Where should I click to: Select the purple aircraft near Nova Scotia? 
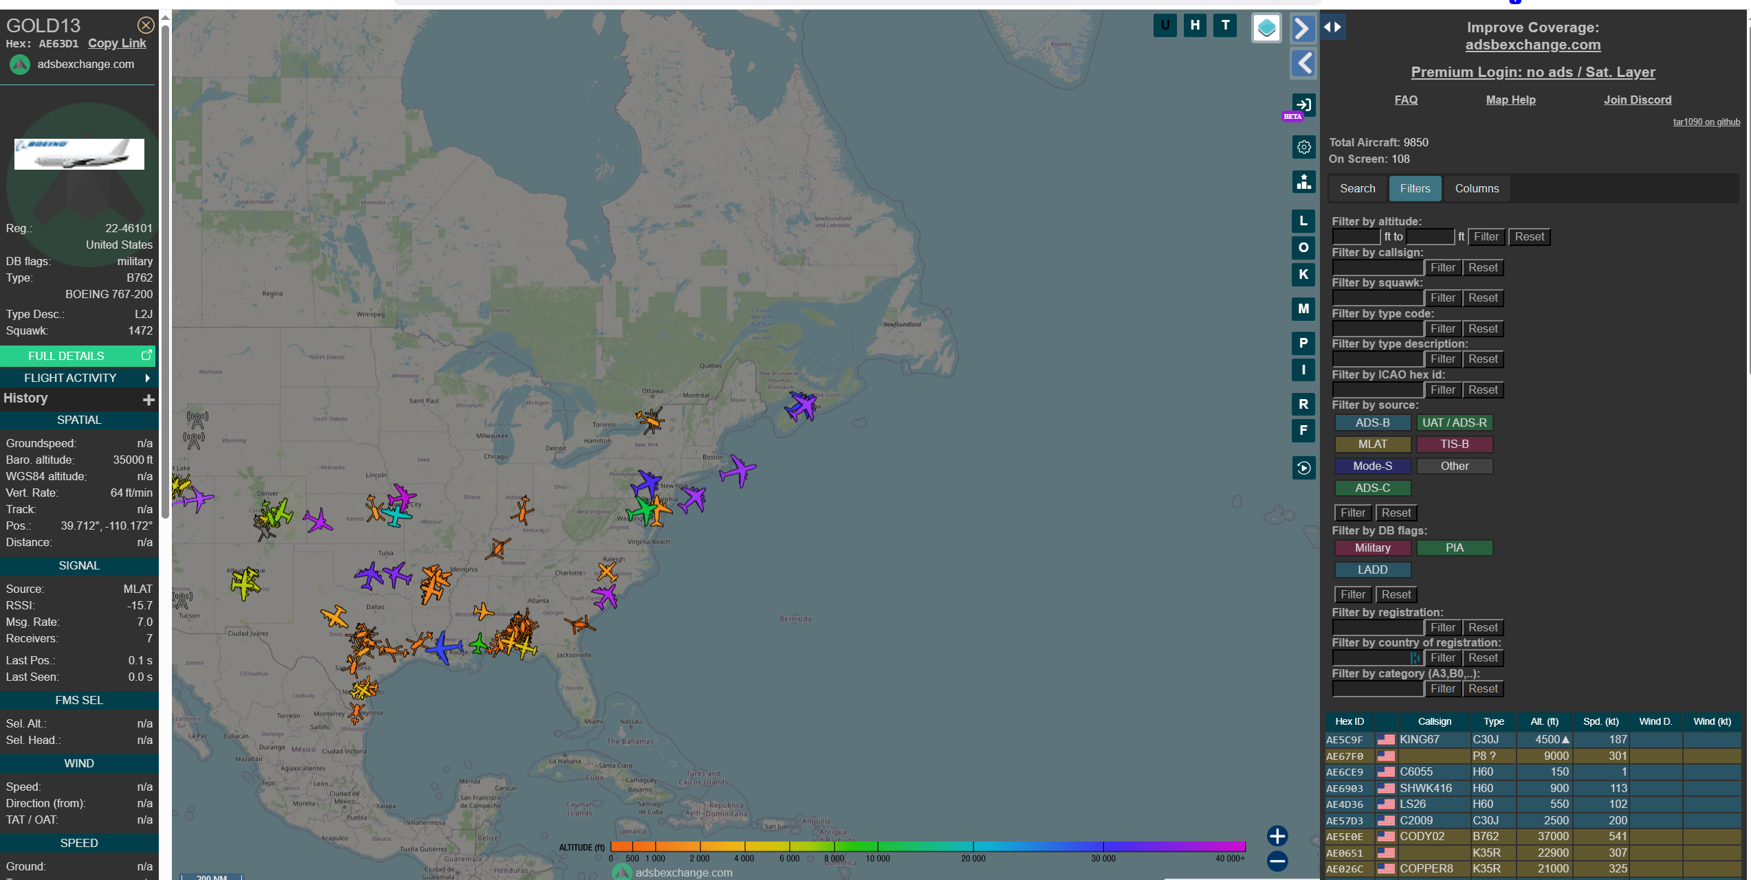point(802,406)
